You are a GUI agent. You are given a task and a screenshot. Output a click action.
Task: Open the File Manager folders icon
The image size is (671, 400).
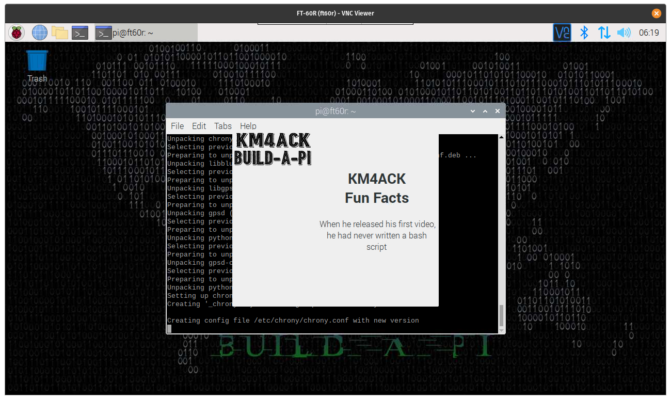(x=60, y=33)
